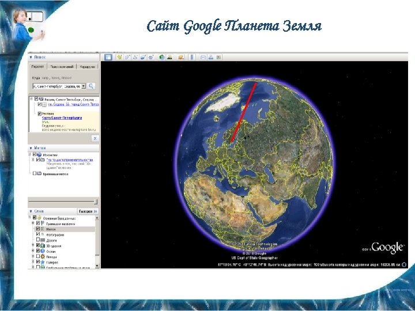
Task: Click the My Places globe icon
Action: pyautogui.click(x=39, y=155)
